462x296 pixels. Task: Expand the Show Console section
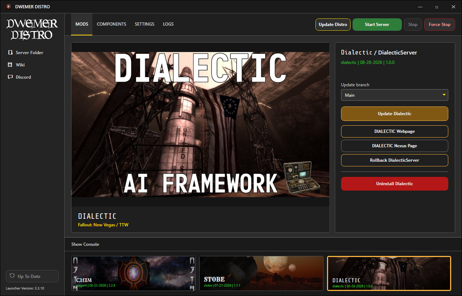click(85, 244)
